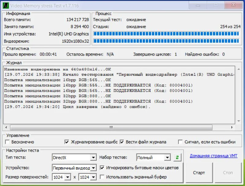Screen dimensions: 245x186
Task: Toggle Игнорировать битовые маски цветов
Action: (x=102, y=168)
